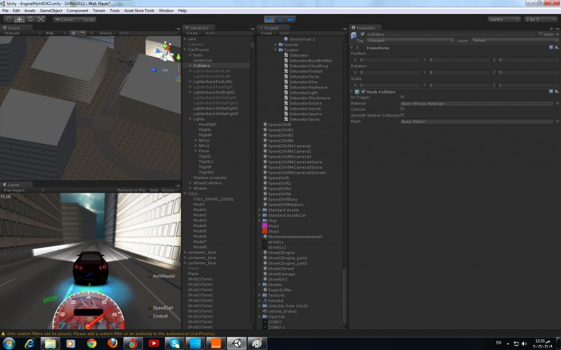The width and height of the screenshot is (561, 350).
Task: Pick Physic Material with object selector circle
Action: coord(557,104)
